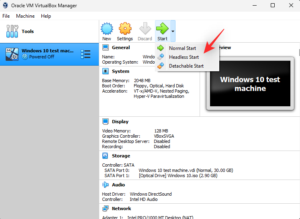This screenshot has height=219, width=300.
Task: Click the Tools wrench and screwdriver icon
Action: (12, 31)
